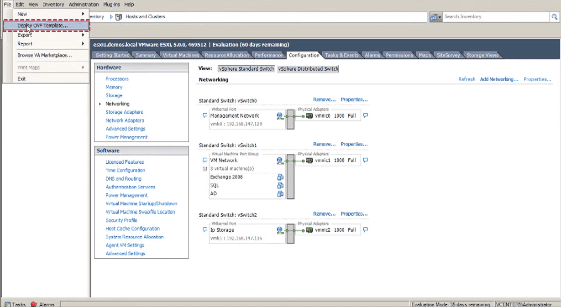Open the Getting Started tab
The width and height of the screenshot is (561, 307).
(112, 55)
